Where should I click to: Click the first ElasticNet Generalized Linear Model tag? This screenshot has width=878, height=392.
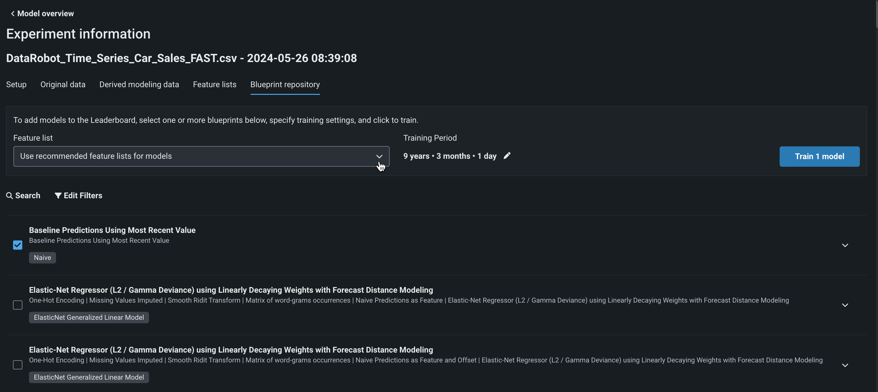[x=89, y=318]
